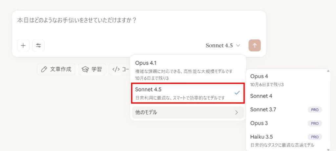Click the PRO badge next to Sonnet 3.7
This screenshot has width=336, height=151.
tap(315, 110)
